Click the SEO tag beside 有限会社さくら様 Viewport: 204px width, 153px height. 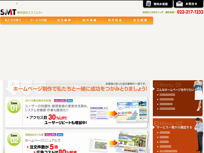pyautogui.click(x=60, y=135)
